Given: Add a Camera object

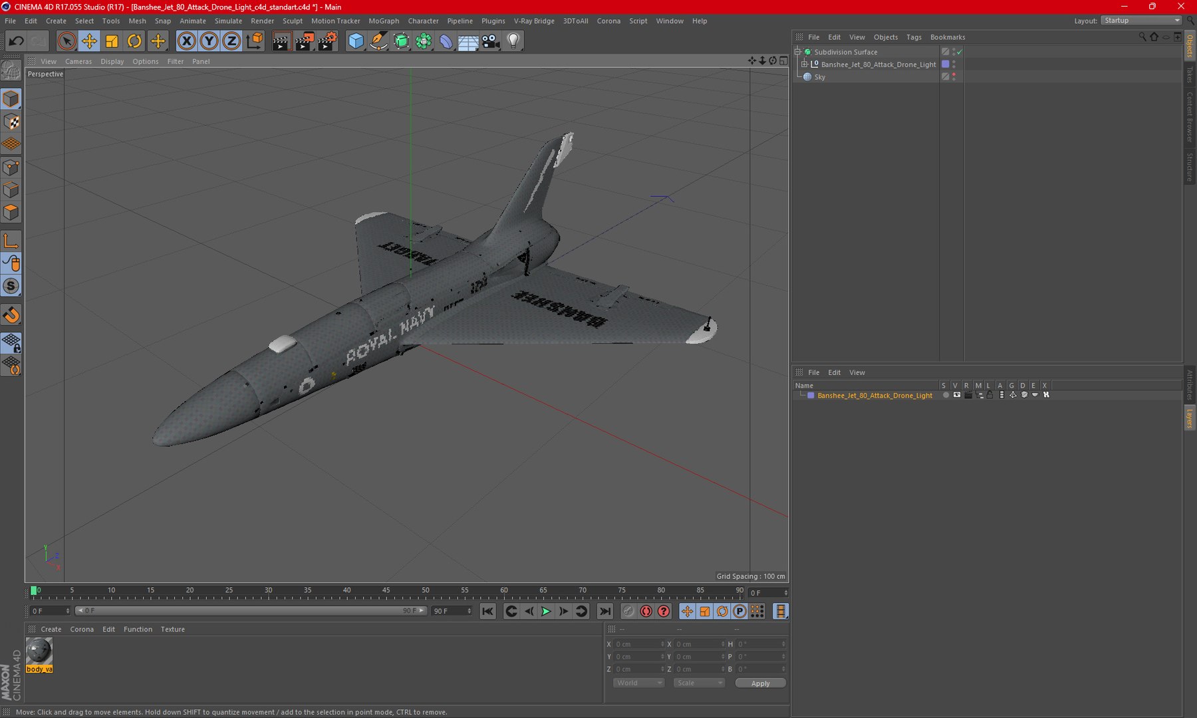Looking at the screenshot, I should click(491, 41).
